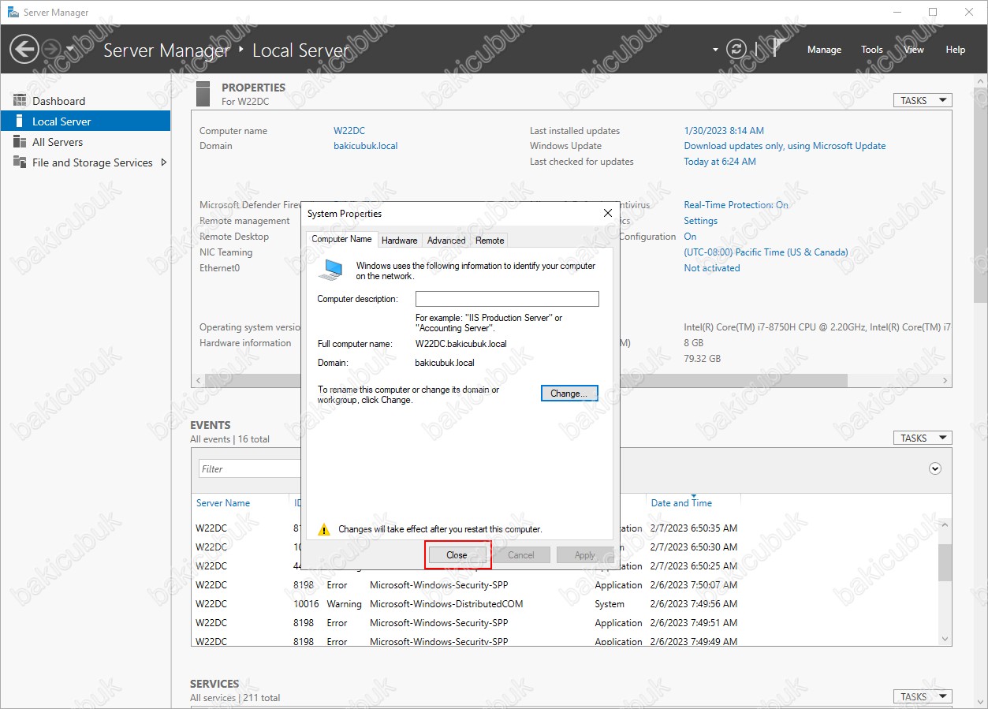Screen dimensions: 988x709
Task: Click the Properties server icon
Action: click(203, 93)
